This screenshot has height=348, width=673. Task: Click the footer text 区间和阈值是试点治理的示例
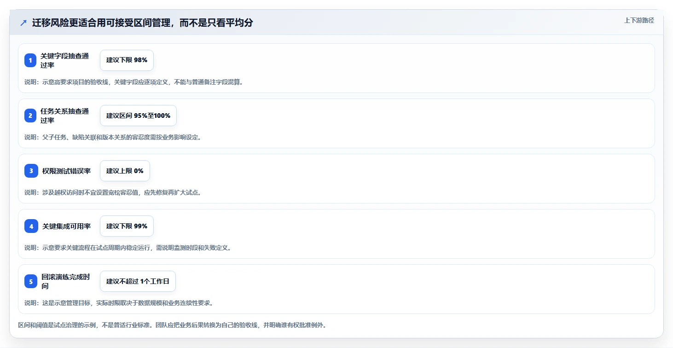(172, 325)
